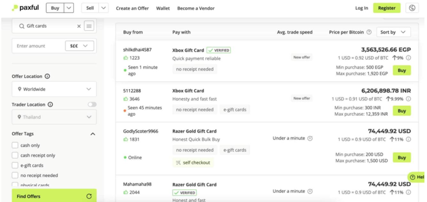The image size is (427, 202).
Task: Click info icon beside Mahamaha98's 11% rate
Action: coord(408,192)
